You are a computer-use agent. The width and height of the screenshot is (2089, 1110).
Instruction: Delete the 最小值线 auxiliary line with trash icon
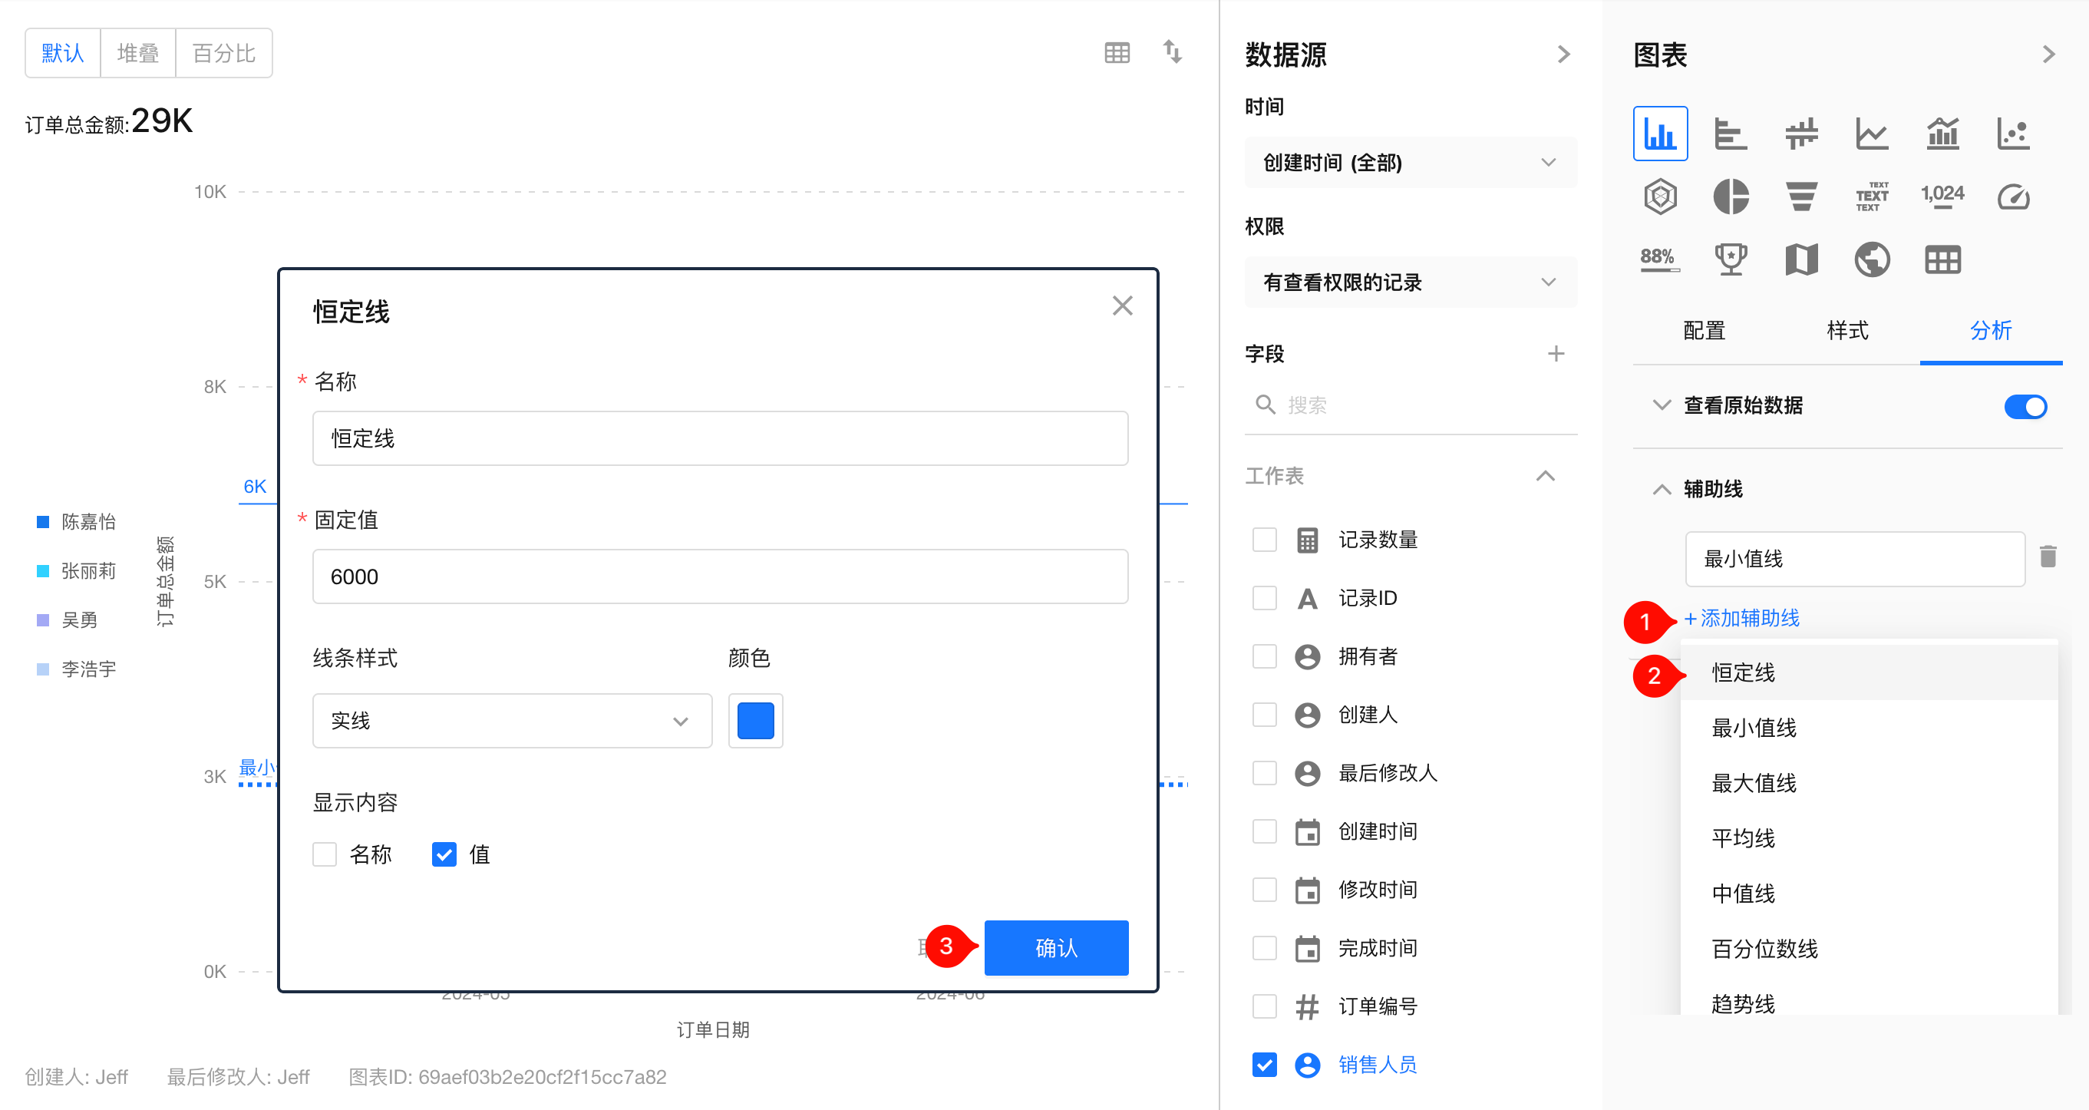click(x=2047, y=557)
